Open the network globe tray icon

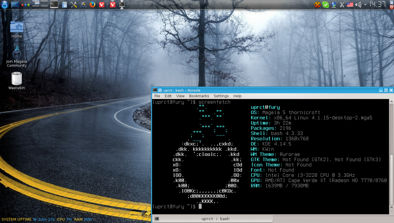click(x=334, y=4)
